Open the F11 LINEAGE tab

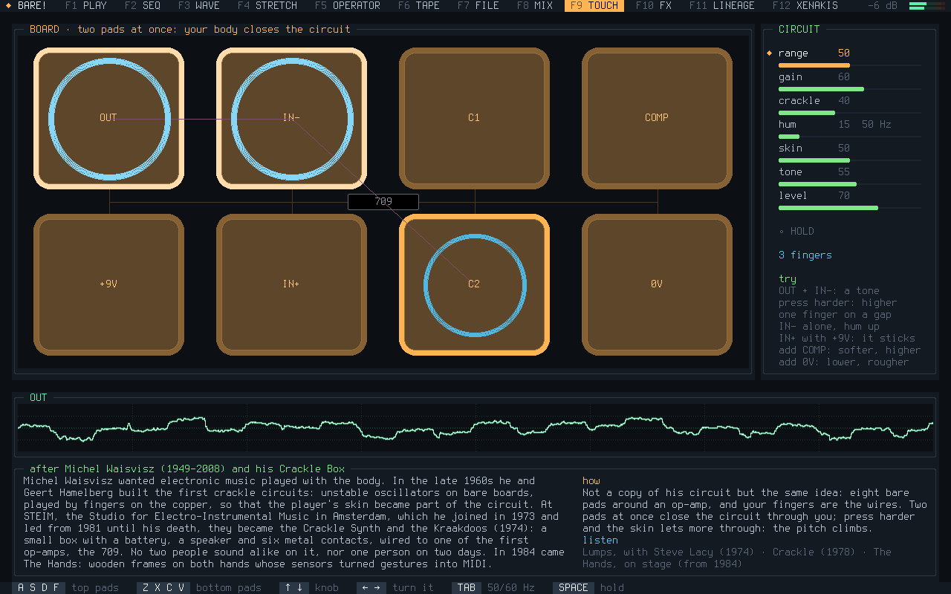722,6
